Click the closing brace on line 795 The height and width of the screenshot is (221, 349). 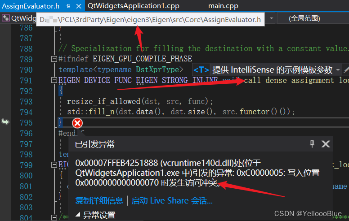(x=60, y=122)
